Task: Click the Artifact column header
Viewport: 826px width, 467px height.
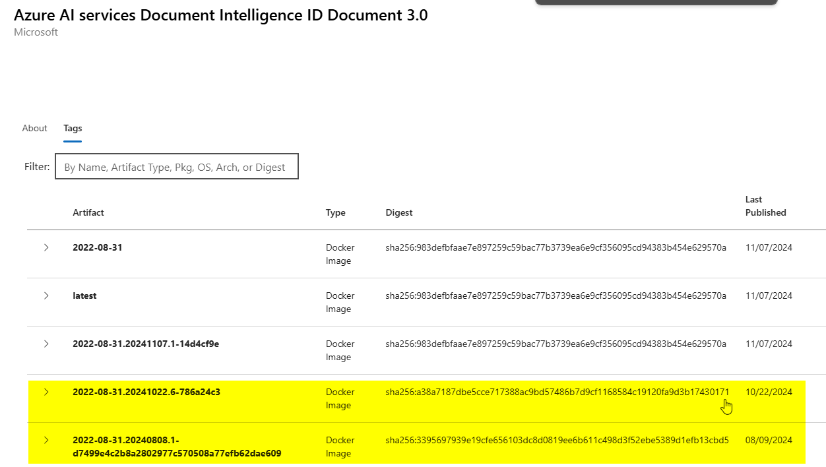Action: point(88,212)
